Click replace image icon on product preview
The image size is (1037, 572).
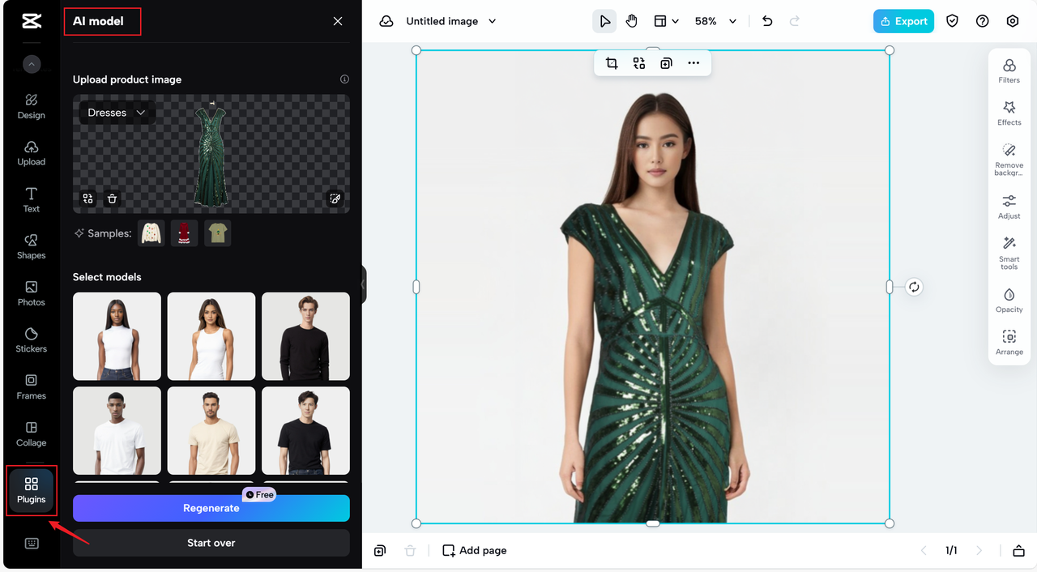point(87,198)
